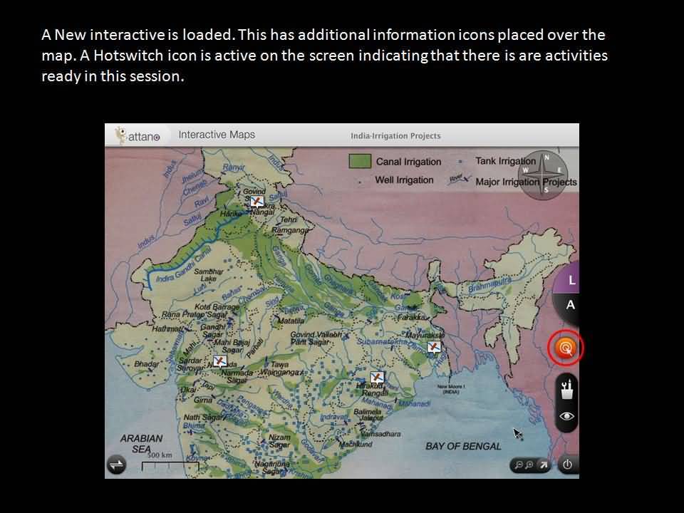Select the black A tab

[x=570, y=305]
